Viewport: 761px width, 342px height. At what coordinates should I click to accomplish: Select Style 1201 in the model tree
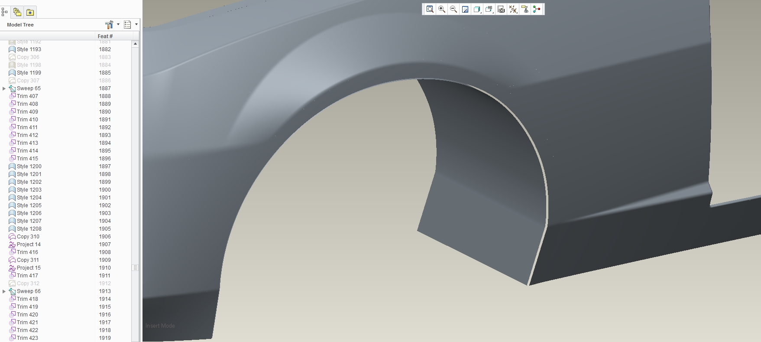29,174
